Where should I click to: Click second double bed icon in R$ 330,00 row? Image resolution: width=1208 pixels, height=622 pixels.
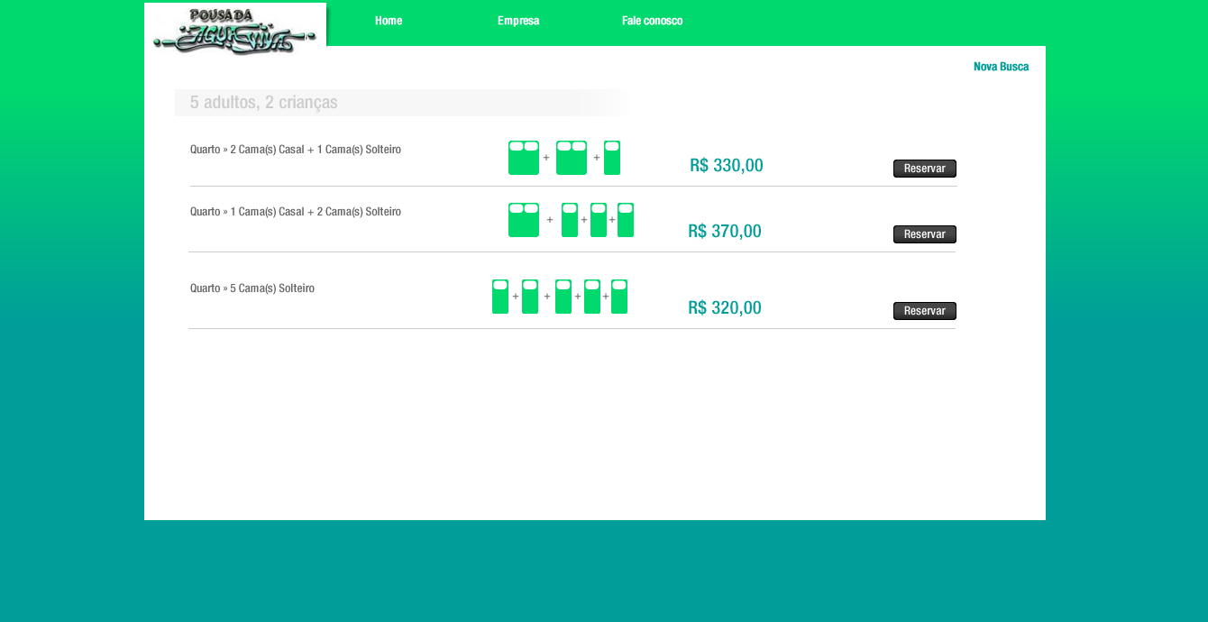pos(572,158)
